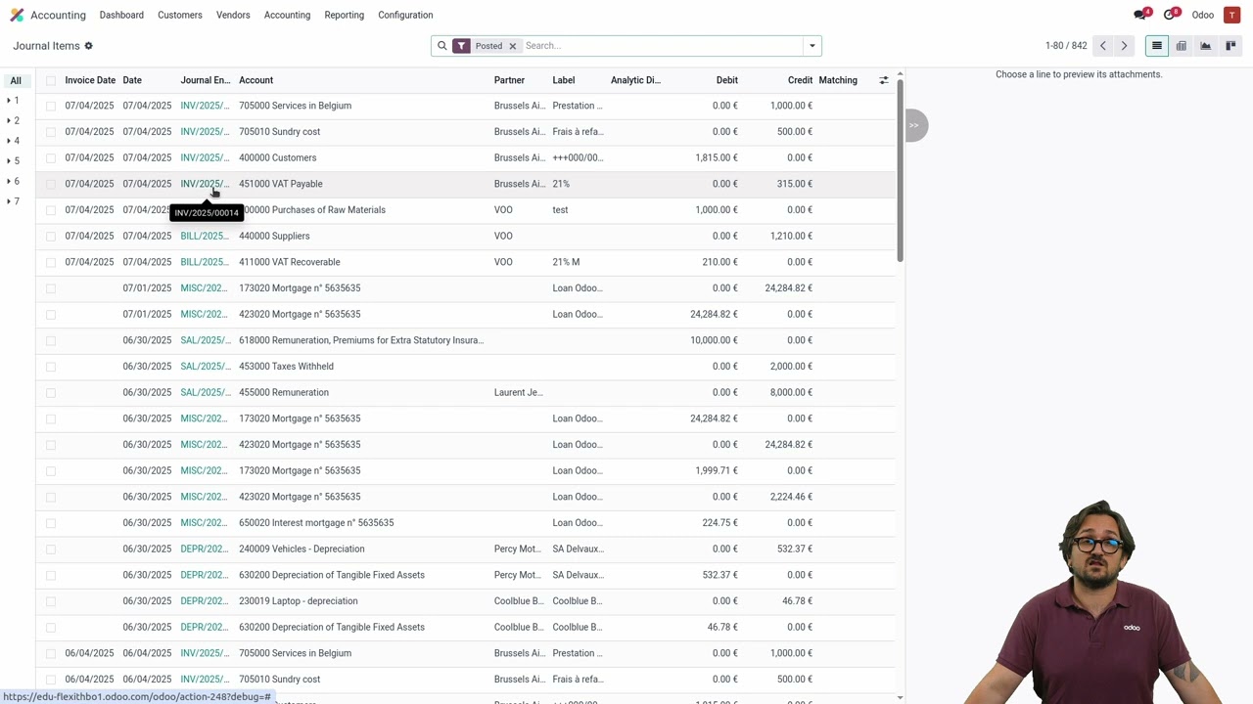This screenshot has width=1253, height=704.
Task: Click the search magnifier icon
Action: coord(441,46)
